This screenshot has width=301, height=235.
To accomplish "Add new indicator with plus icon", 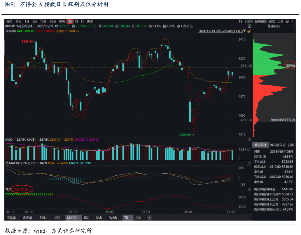I will [149, 218].
